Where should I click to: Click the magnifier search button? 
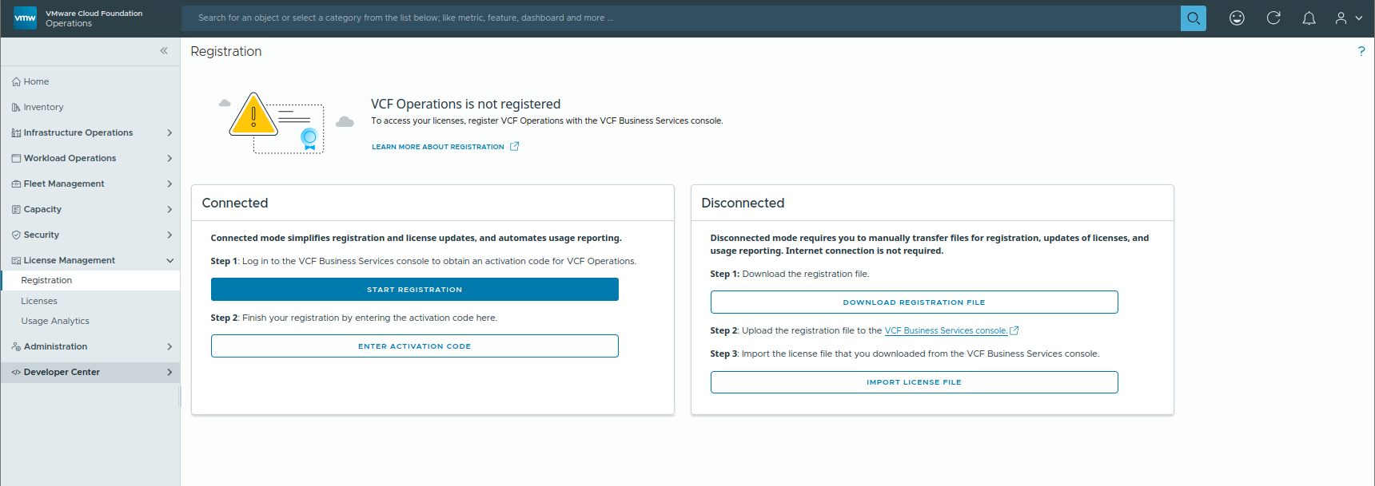pyautogui.click(x=1193, y=18)
